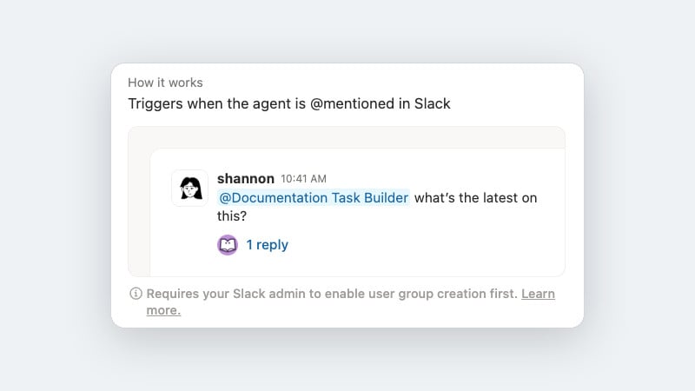Click the Learn word in footer link
Screen dimensions: 695x391
pos(538,294)
